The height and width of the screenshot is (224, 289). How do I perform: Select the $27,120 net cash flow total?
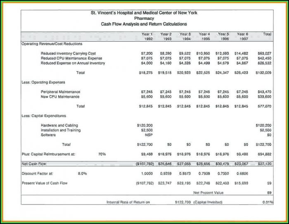click(265, 164)
